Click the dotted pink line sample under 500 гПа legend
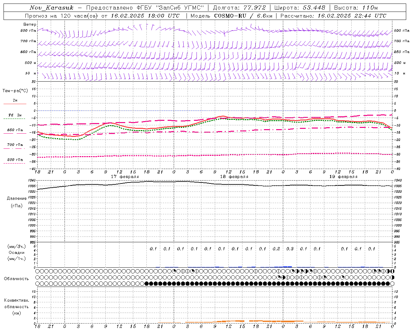The image size is (411, 329). [x=14, y=164]
